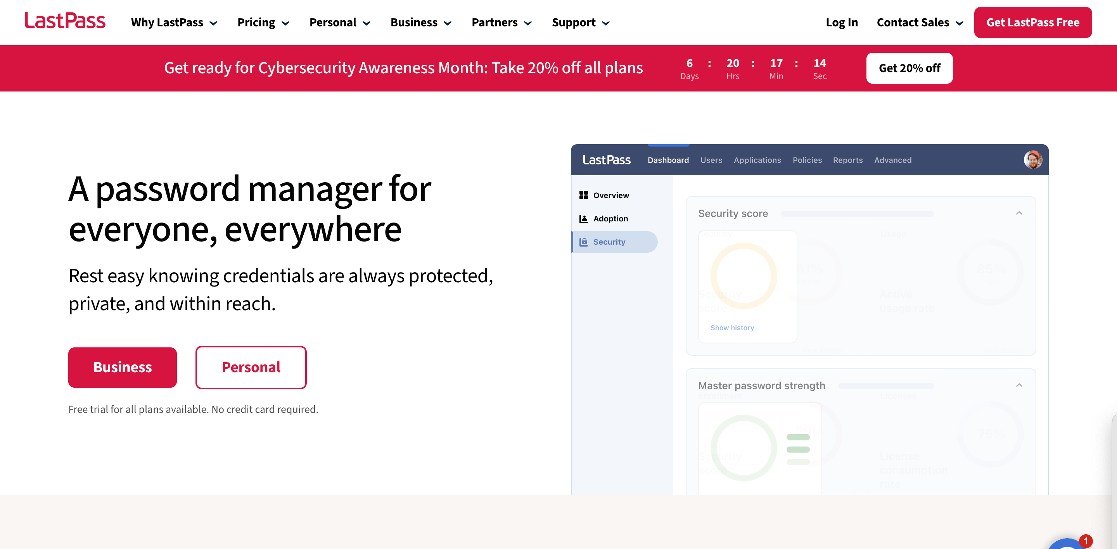Open the Reports tab
The image size is (1117, 549).
coord(848,161)
